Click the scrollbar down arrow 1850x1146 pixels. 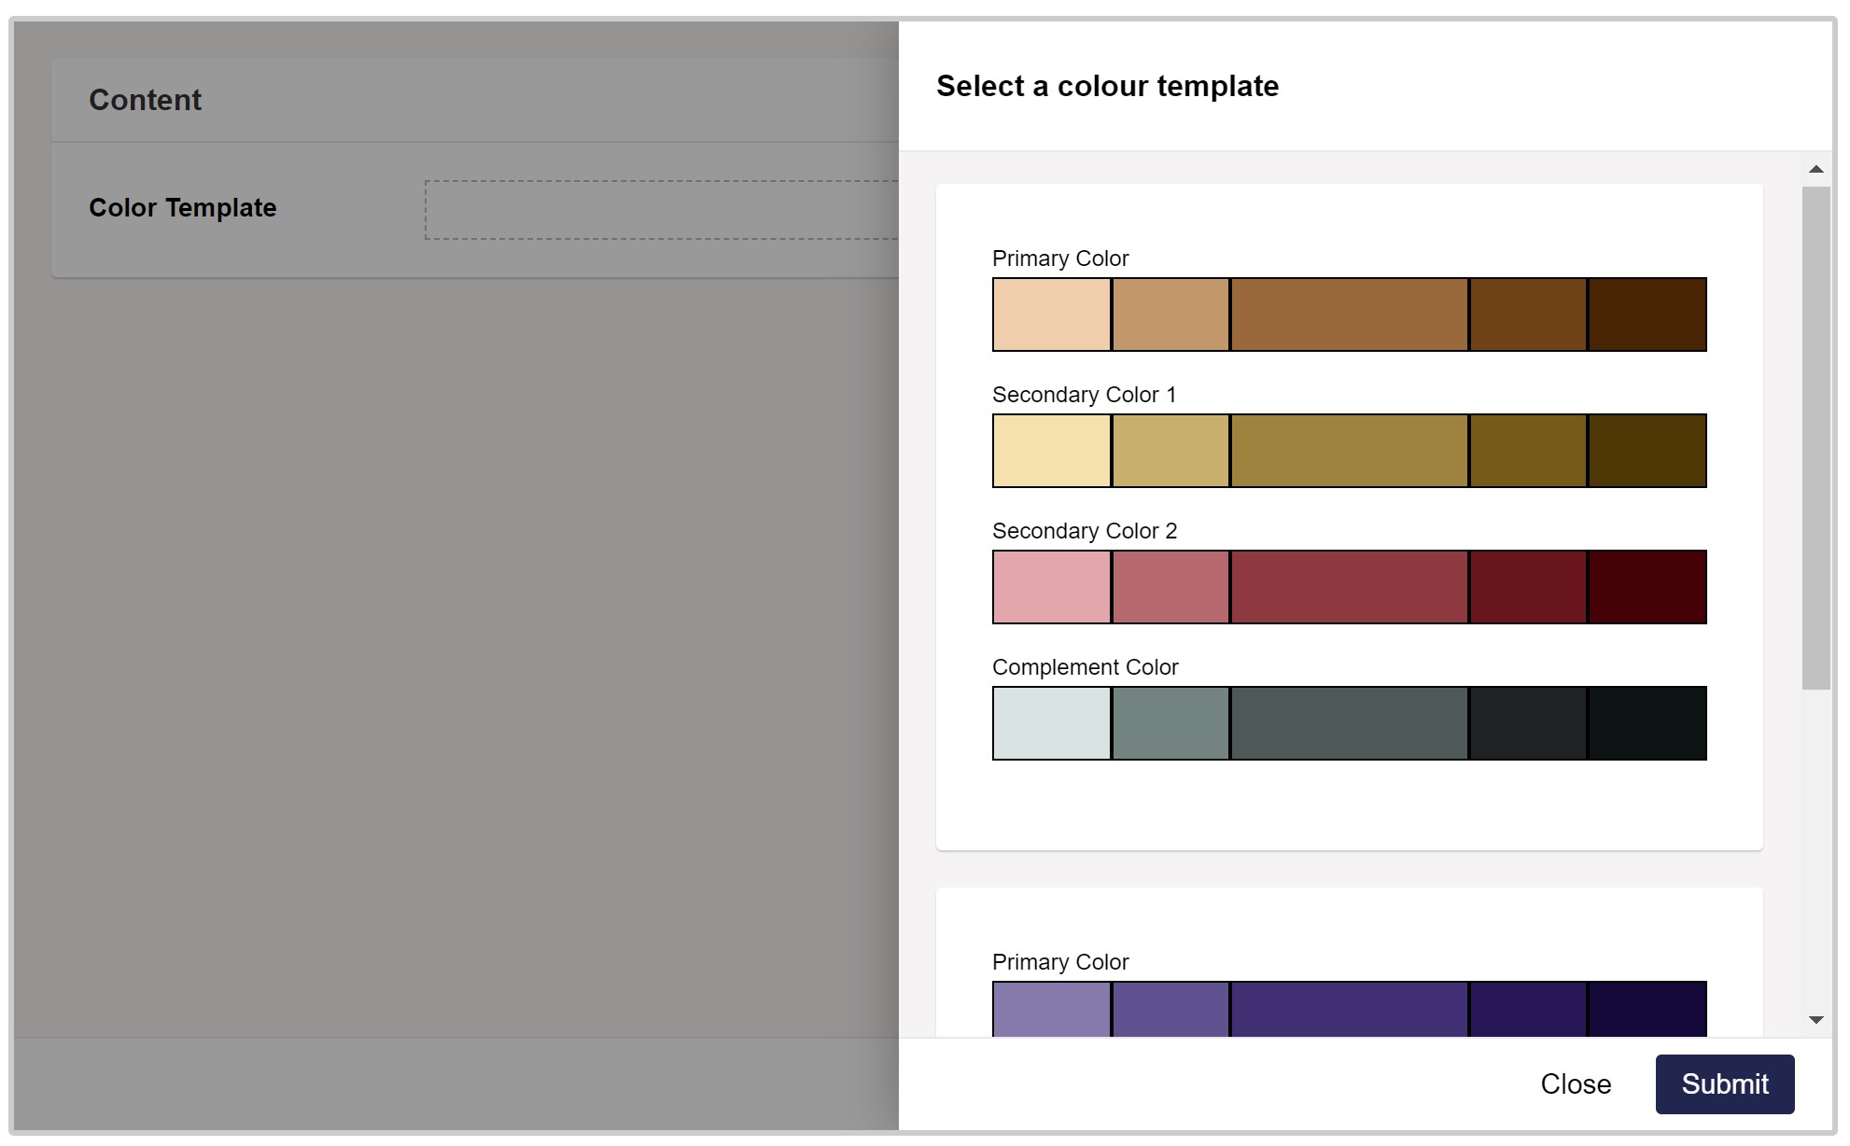(x=1815, y=1020)
